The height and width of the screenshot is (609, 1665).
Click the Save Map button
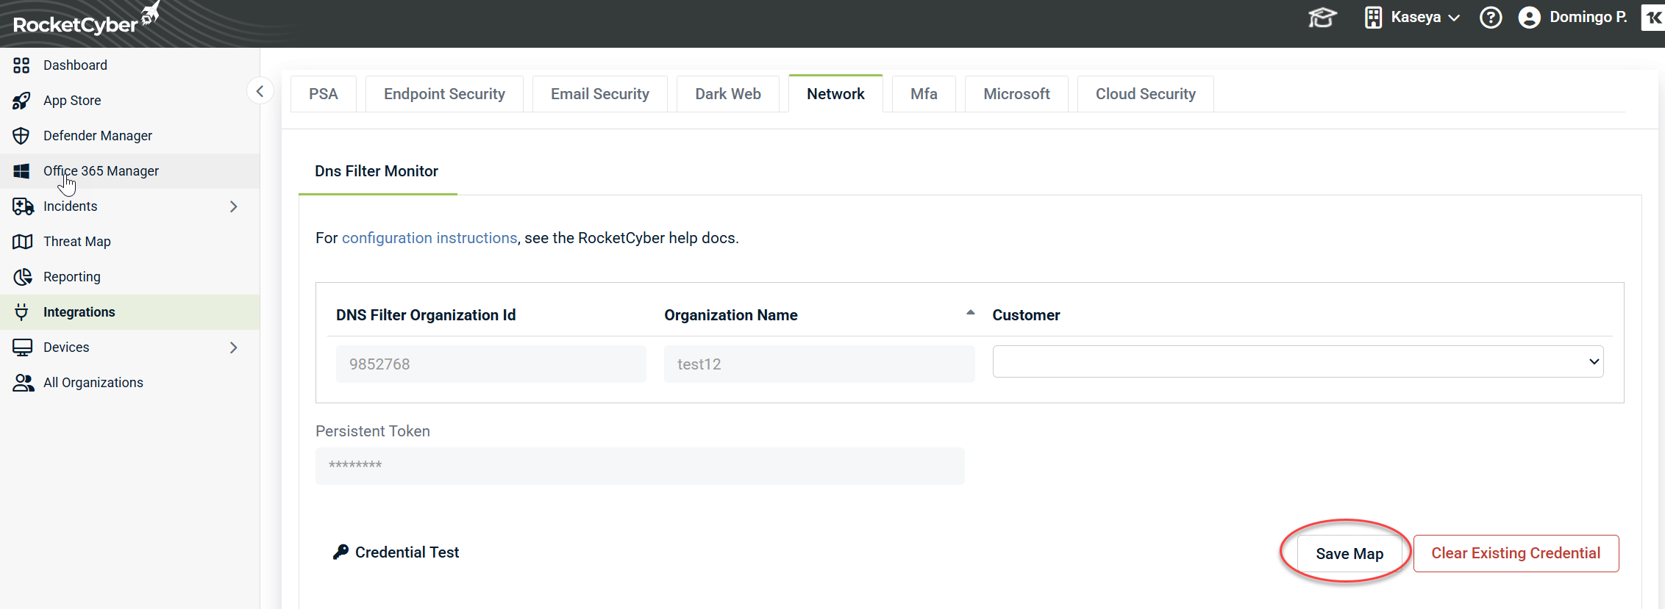(x=1349, y=554)
